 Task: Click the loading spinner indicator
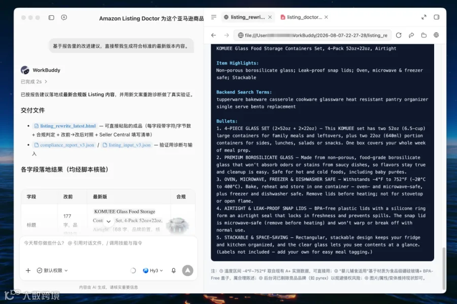[x=133, y=270]
